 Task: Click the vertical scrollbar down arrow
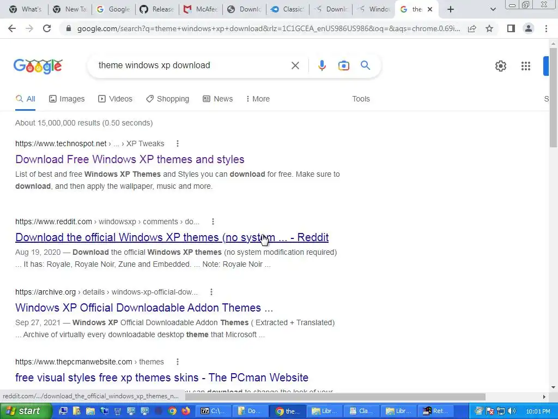tap(553, 387)
